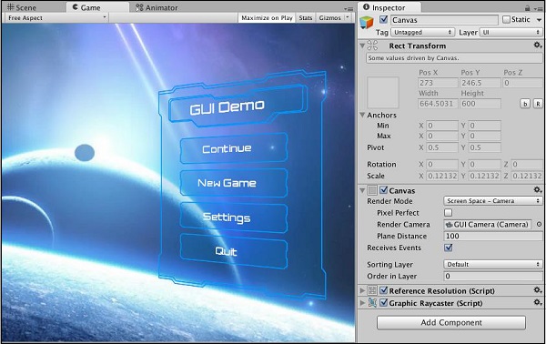Image resolution: width=546 pixels, height=344 pixels.
Task: Open Reference Resolution script gear menu
Action: (537, 290)
